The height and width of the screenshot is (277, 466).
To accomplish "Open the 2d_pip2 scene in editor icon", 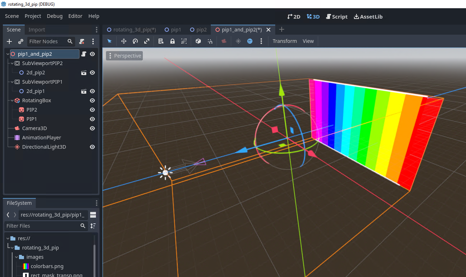I will click(x=84, y=73).
